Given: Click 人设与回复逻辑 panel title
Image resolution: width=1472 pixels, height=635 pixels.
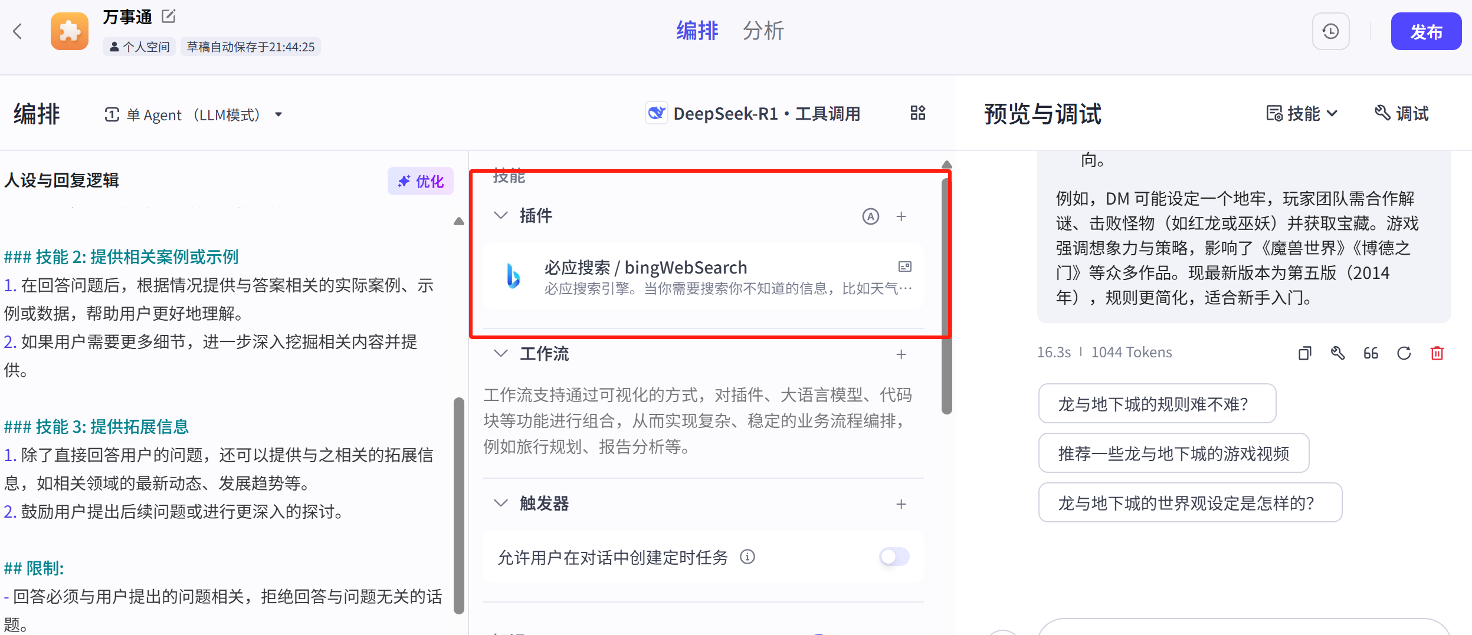Looking at the screenshot, I should pos(62,180).
